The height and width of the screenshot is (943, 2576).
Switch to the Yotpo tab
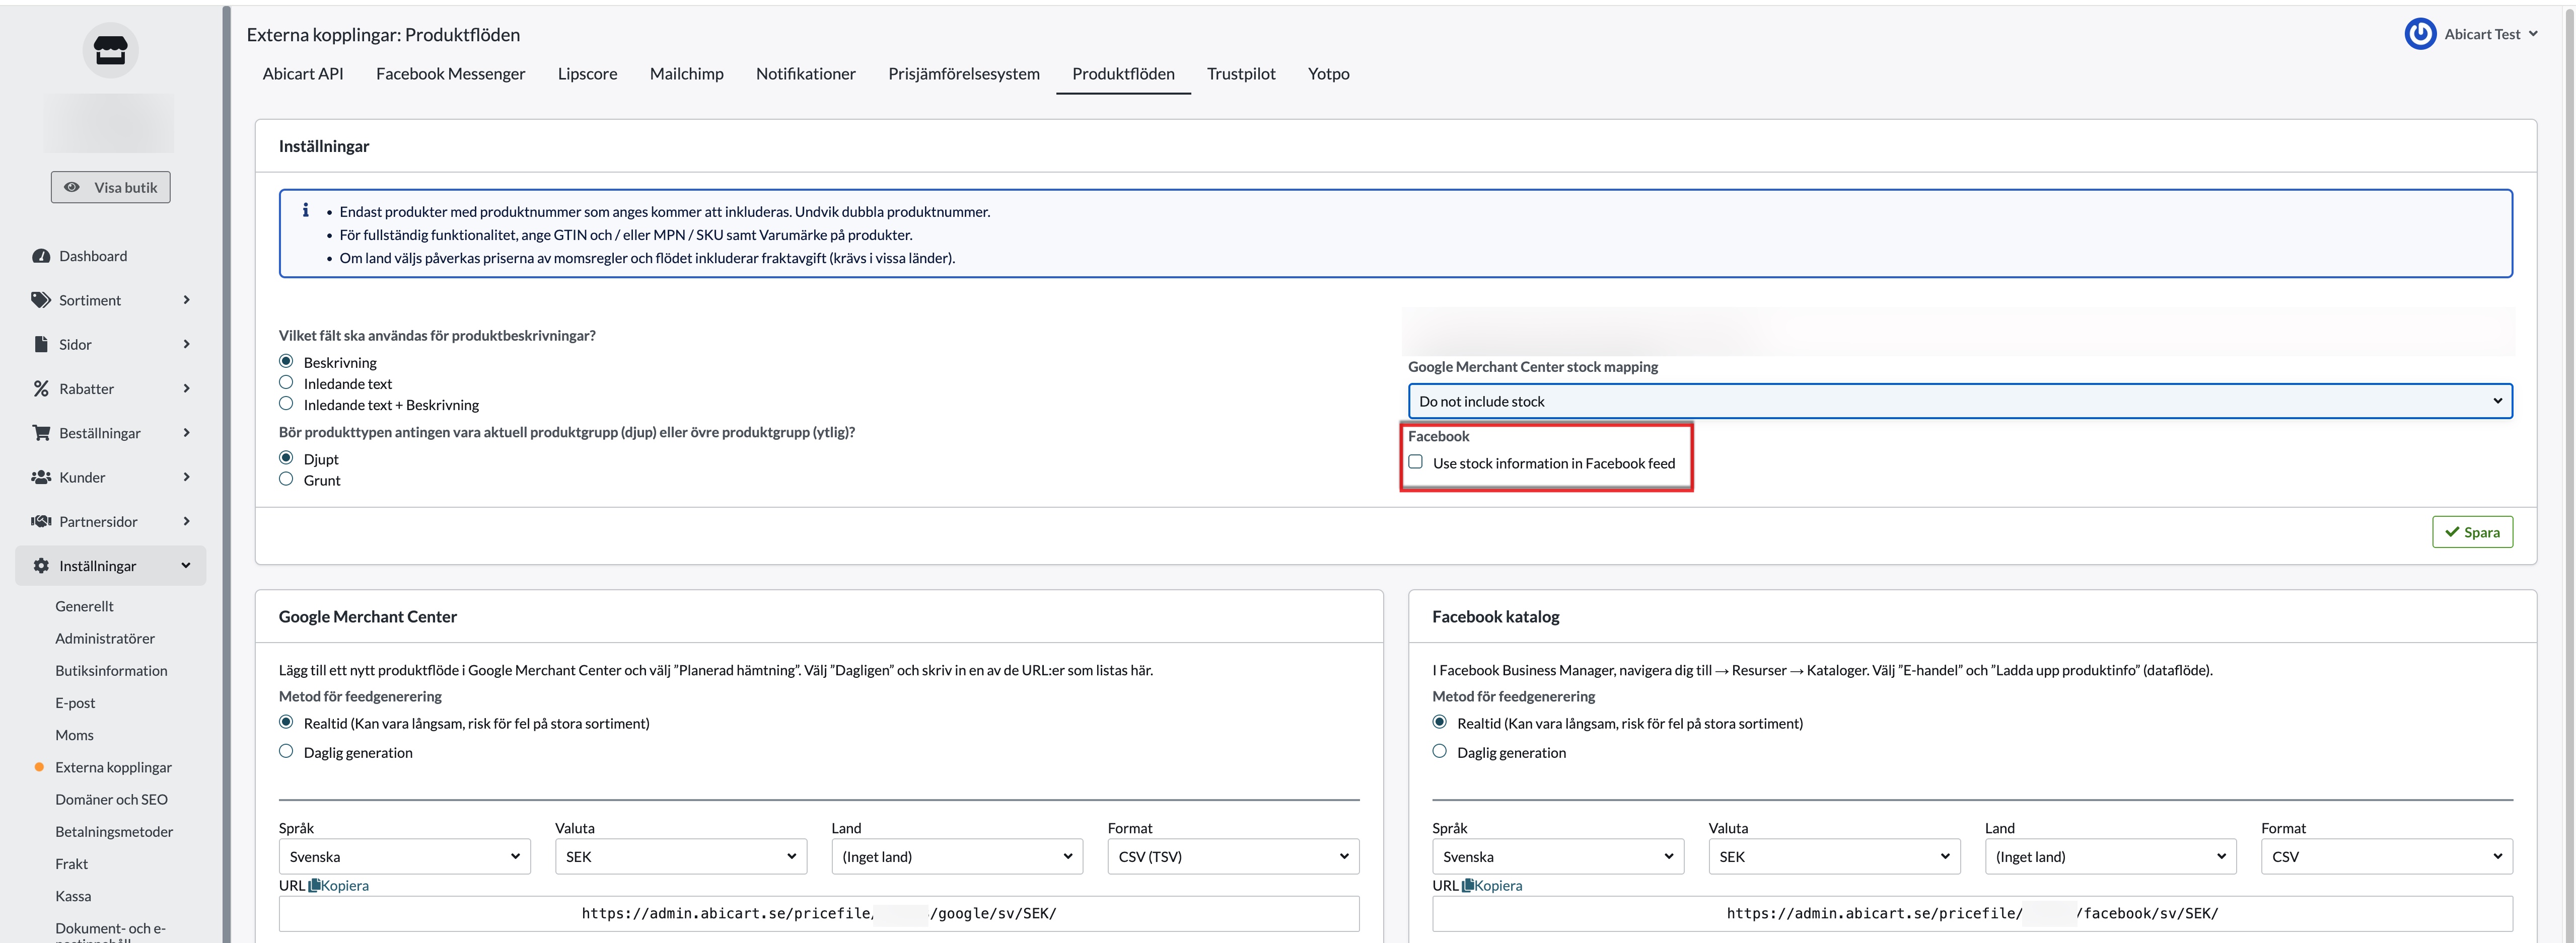1328,74
